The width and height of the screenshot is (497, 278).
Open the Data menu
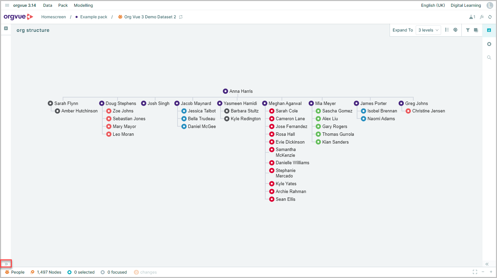pyautogui.click(x=48, y=5)
